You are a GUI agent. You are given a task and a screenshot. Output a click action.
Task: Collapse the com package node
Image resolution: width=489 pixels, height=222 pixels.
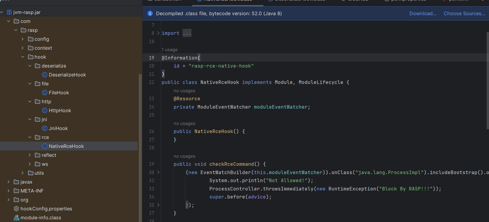click(x=9, y=21)
